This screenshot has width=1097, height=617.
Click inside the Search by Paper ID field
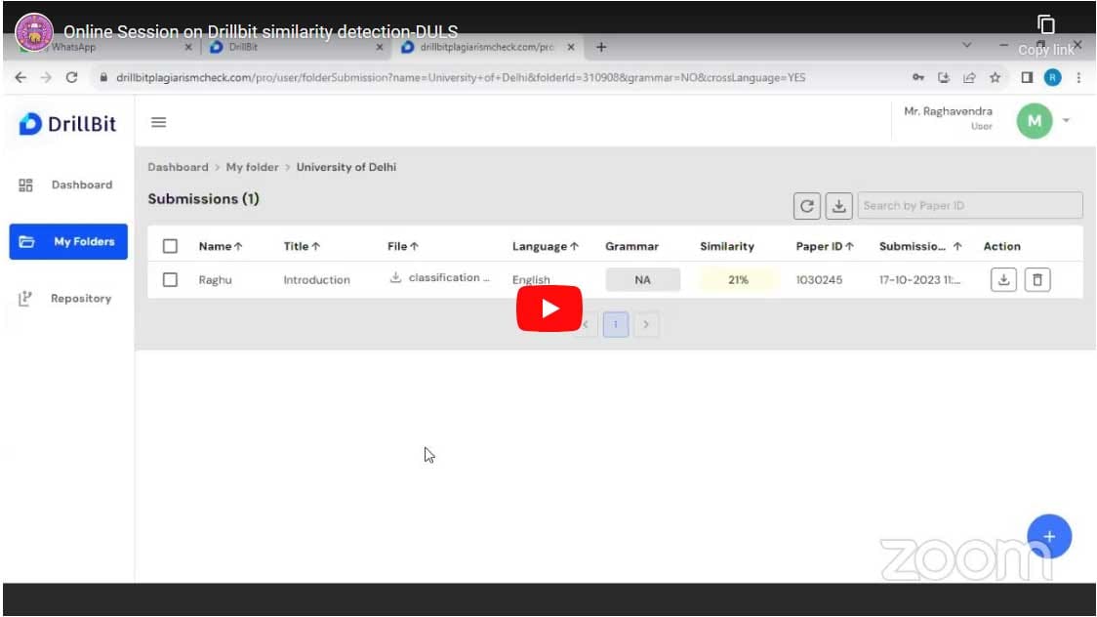[x=970, y=205]
